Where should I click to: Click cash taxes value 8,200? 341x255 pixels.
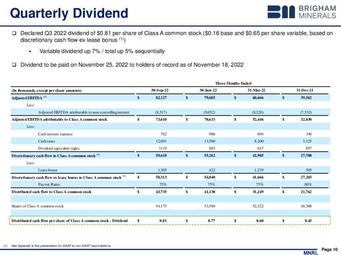(x=259, y=141)
